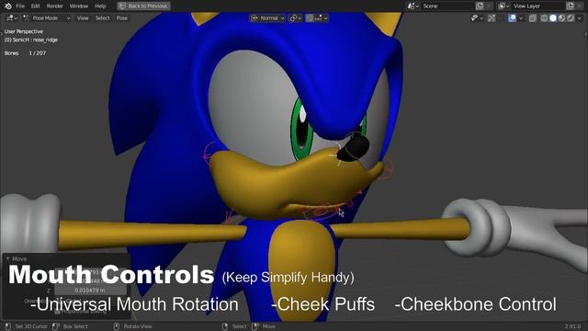Open the viewport Select menu
The image size is (588, 331).
[x=102, y=18]
